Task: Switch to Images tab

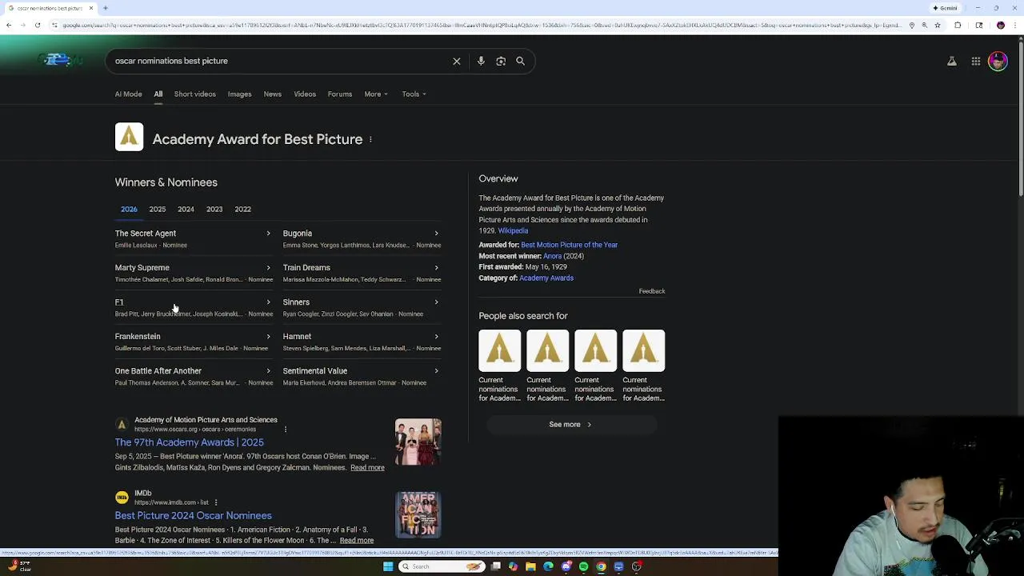Action: pyautogui.click(x=239, y=94)
